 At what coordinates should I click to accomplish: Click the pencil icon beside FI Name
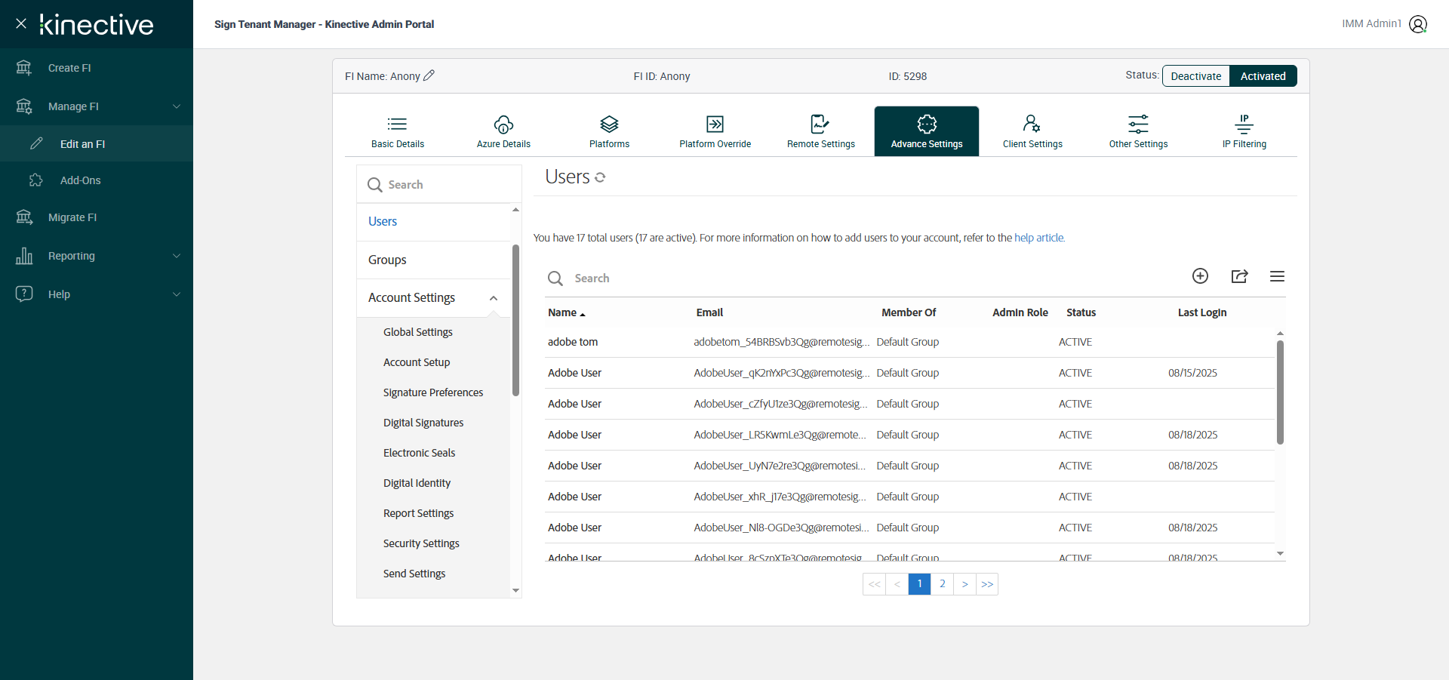(429, 75)
